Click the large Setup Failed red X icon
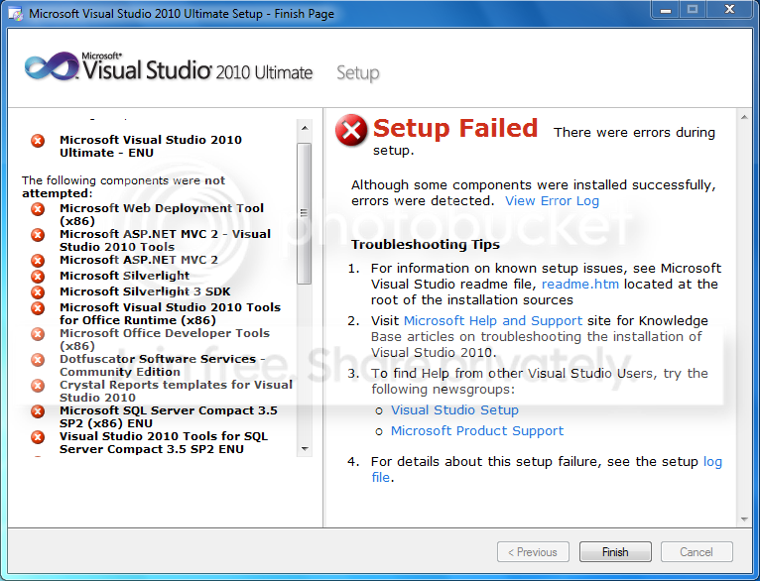 coord(351,130)
